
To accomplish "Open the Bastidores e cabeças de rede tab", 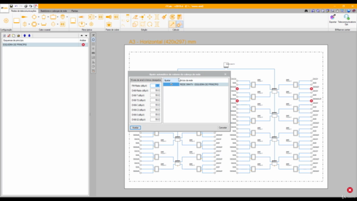I will coord(54,11).
